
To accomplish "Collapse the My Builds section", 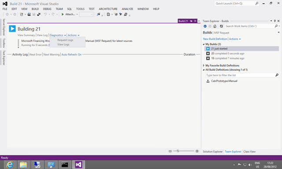I will point(204,44).
